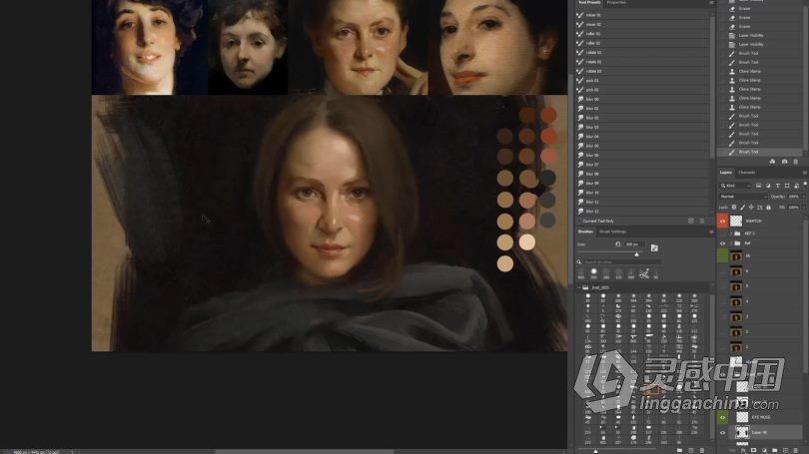Hide the SWATCH layer
Screen dimensions: 809x454
722,222
